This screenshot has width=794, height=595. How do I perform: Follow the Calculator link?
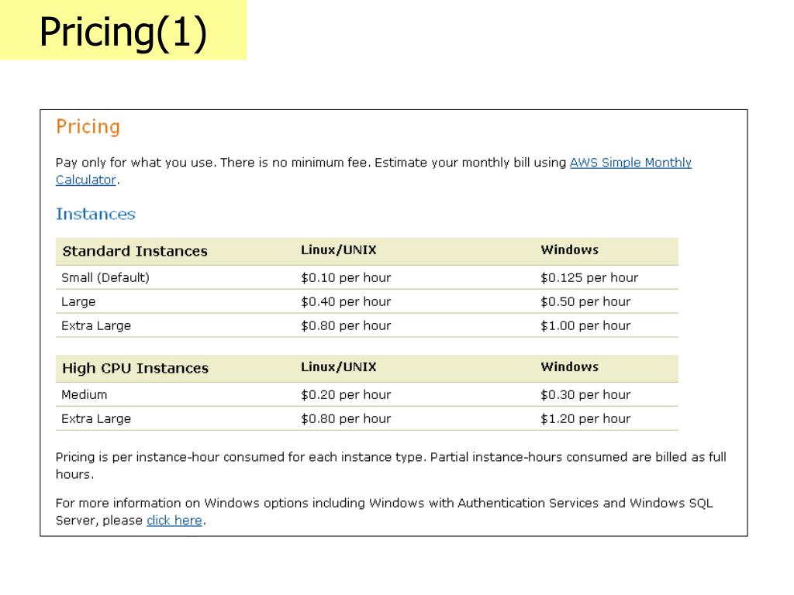pyautogui.click(x=86, y=180)
